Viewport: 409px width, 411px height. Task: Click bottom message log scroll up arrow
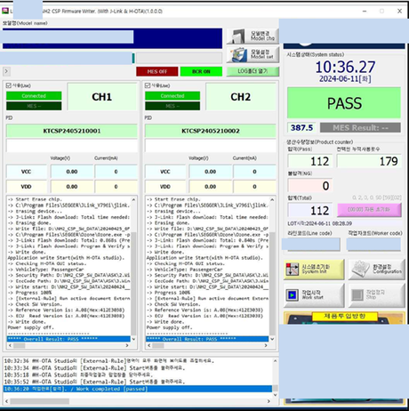click(276, 361)
